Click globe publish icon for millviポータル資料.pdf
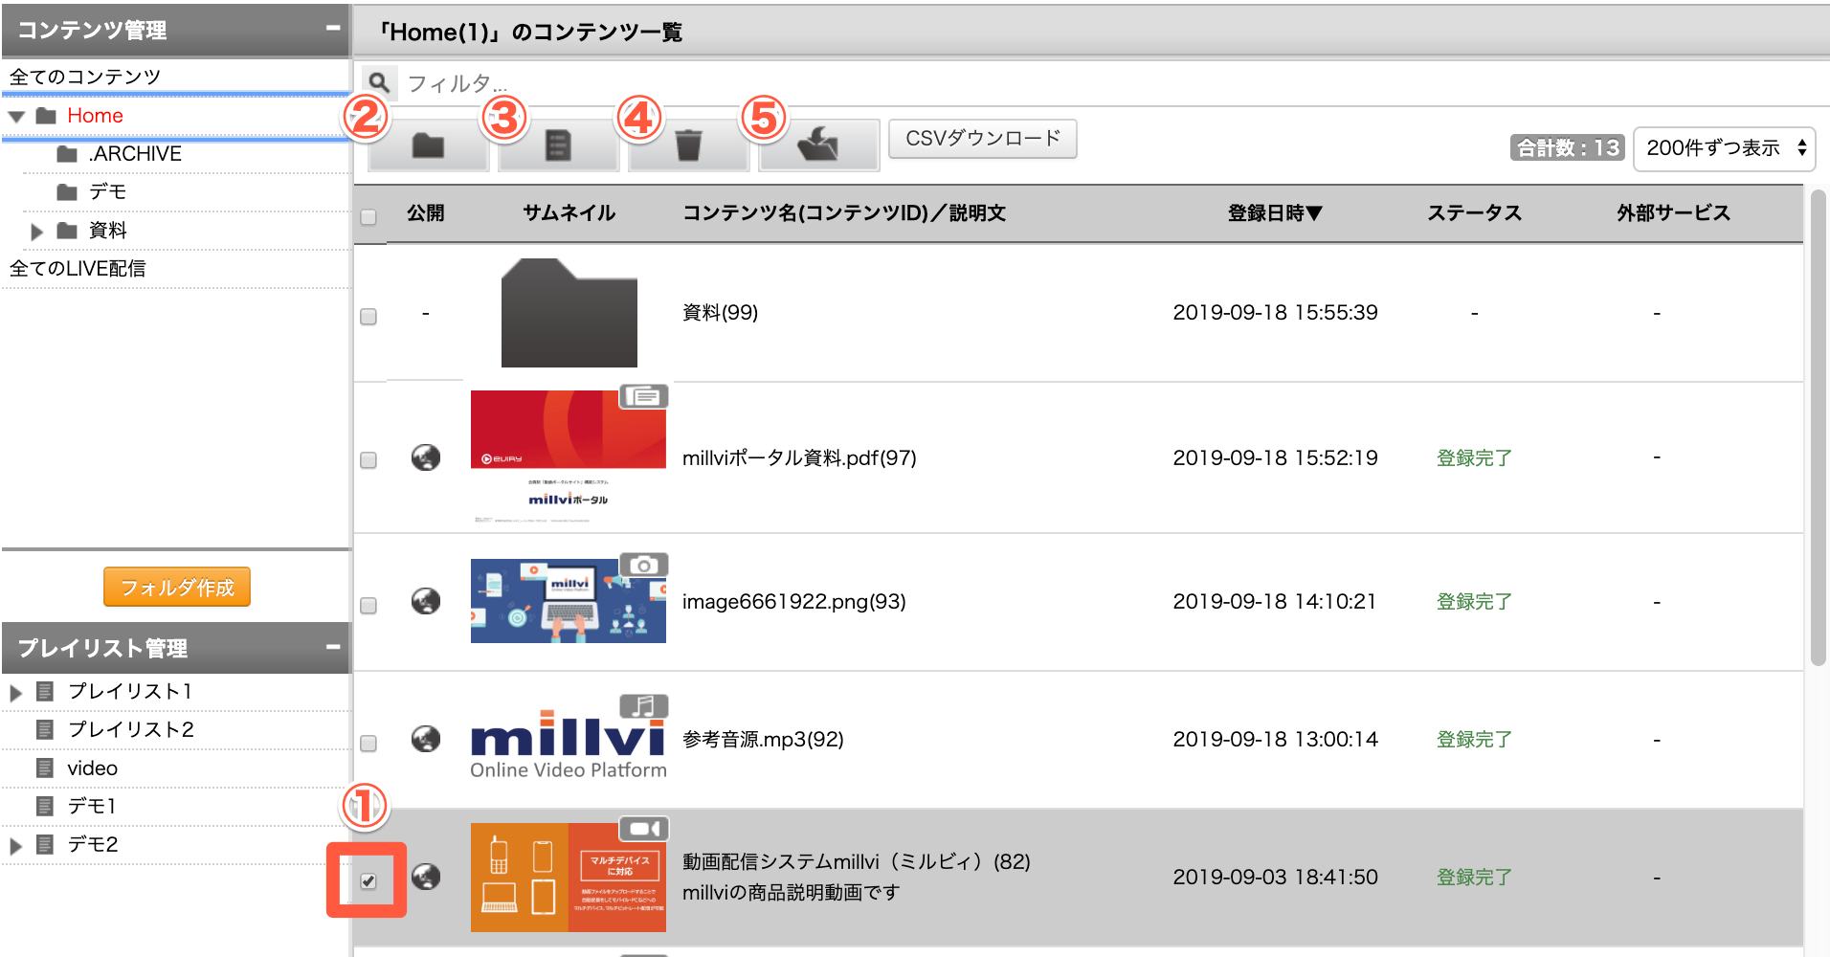 coord(426,457)
